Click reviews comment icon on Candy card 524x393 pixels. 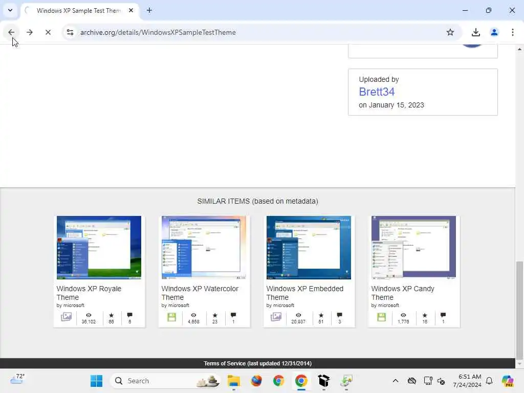(443, 315)
